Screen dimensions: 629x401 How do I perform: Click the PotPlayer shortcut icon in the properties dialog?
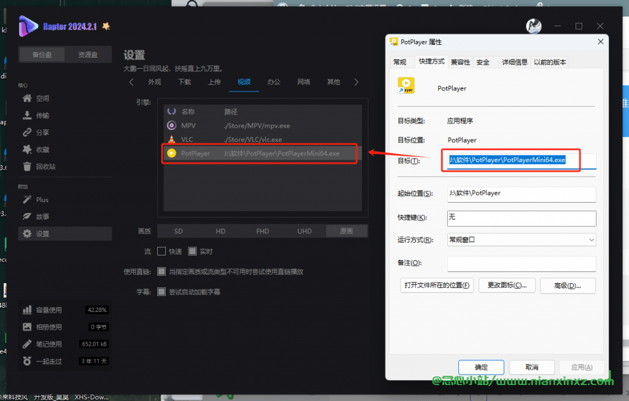click(x=405, y=85)
